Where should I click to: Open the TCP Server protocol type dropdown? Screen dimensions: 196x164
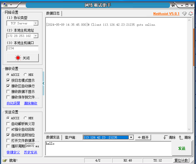pyautogui.click(x=36, y=23)
